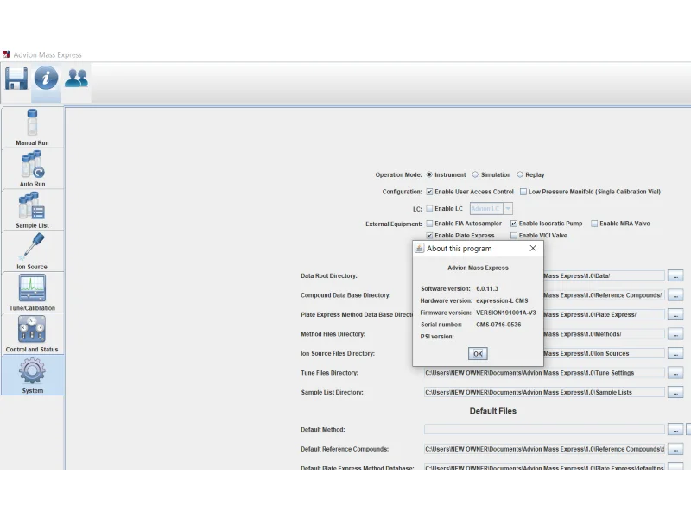Open the Manual Run panel
This screenshot has width=691, height=518.
pos(32,127)
